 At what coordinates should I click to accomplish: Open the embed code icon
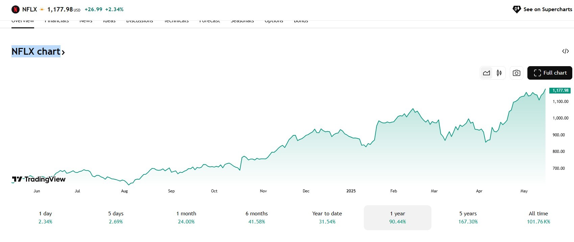point(565,51)
